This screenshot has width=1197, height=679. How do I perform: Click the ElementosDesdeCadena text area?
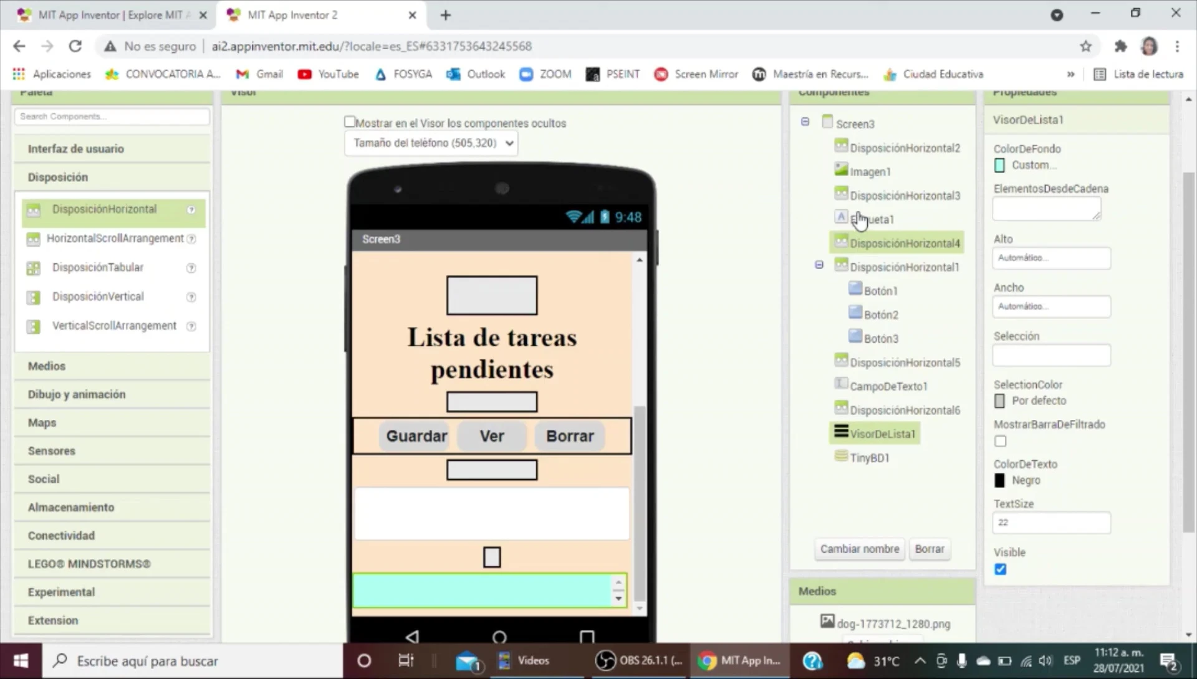pyautogui.click(x=1047, y=209)
